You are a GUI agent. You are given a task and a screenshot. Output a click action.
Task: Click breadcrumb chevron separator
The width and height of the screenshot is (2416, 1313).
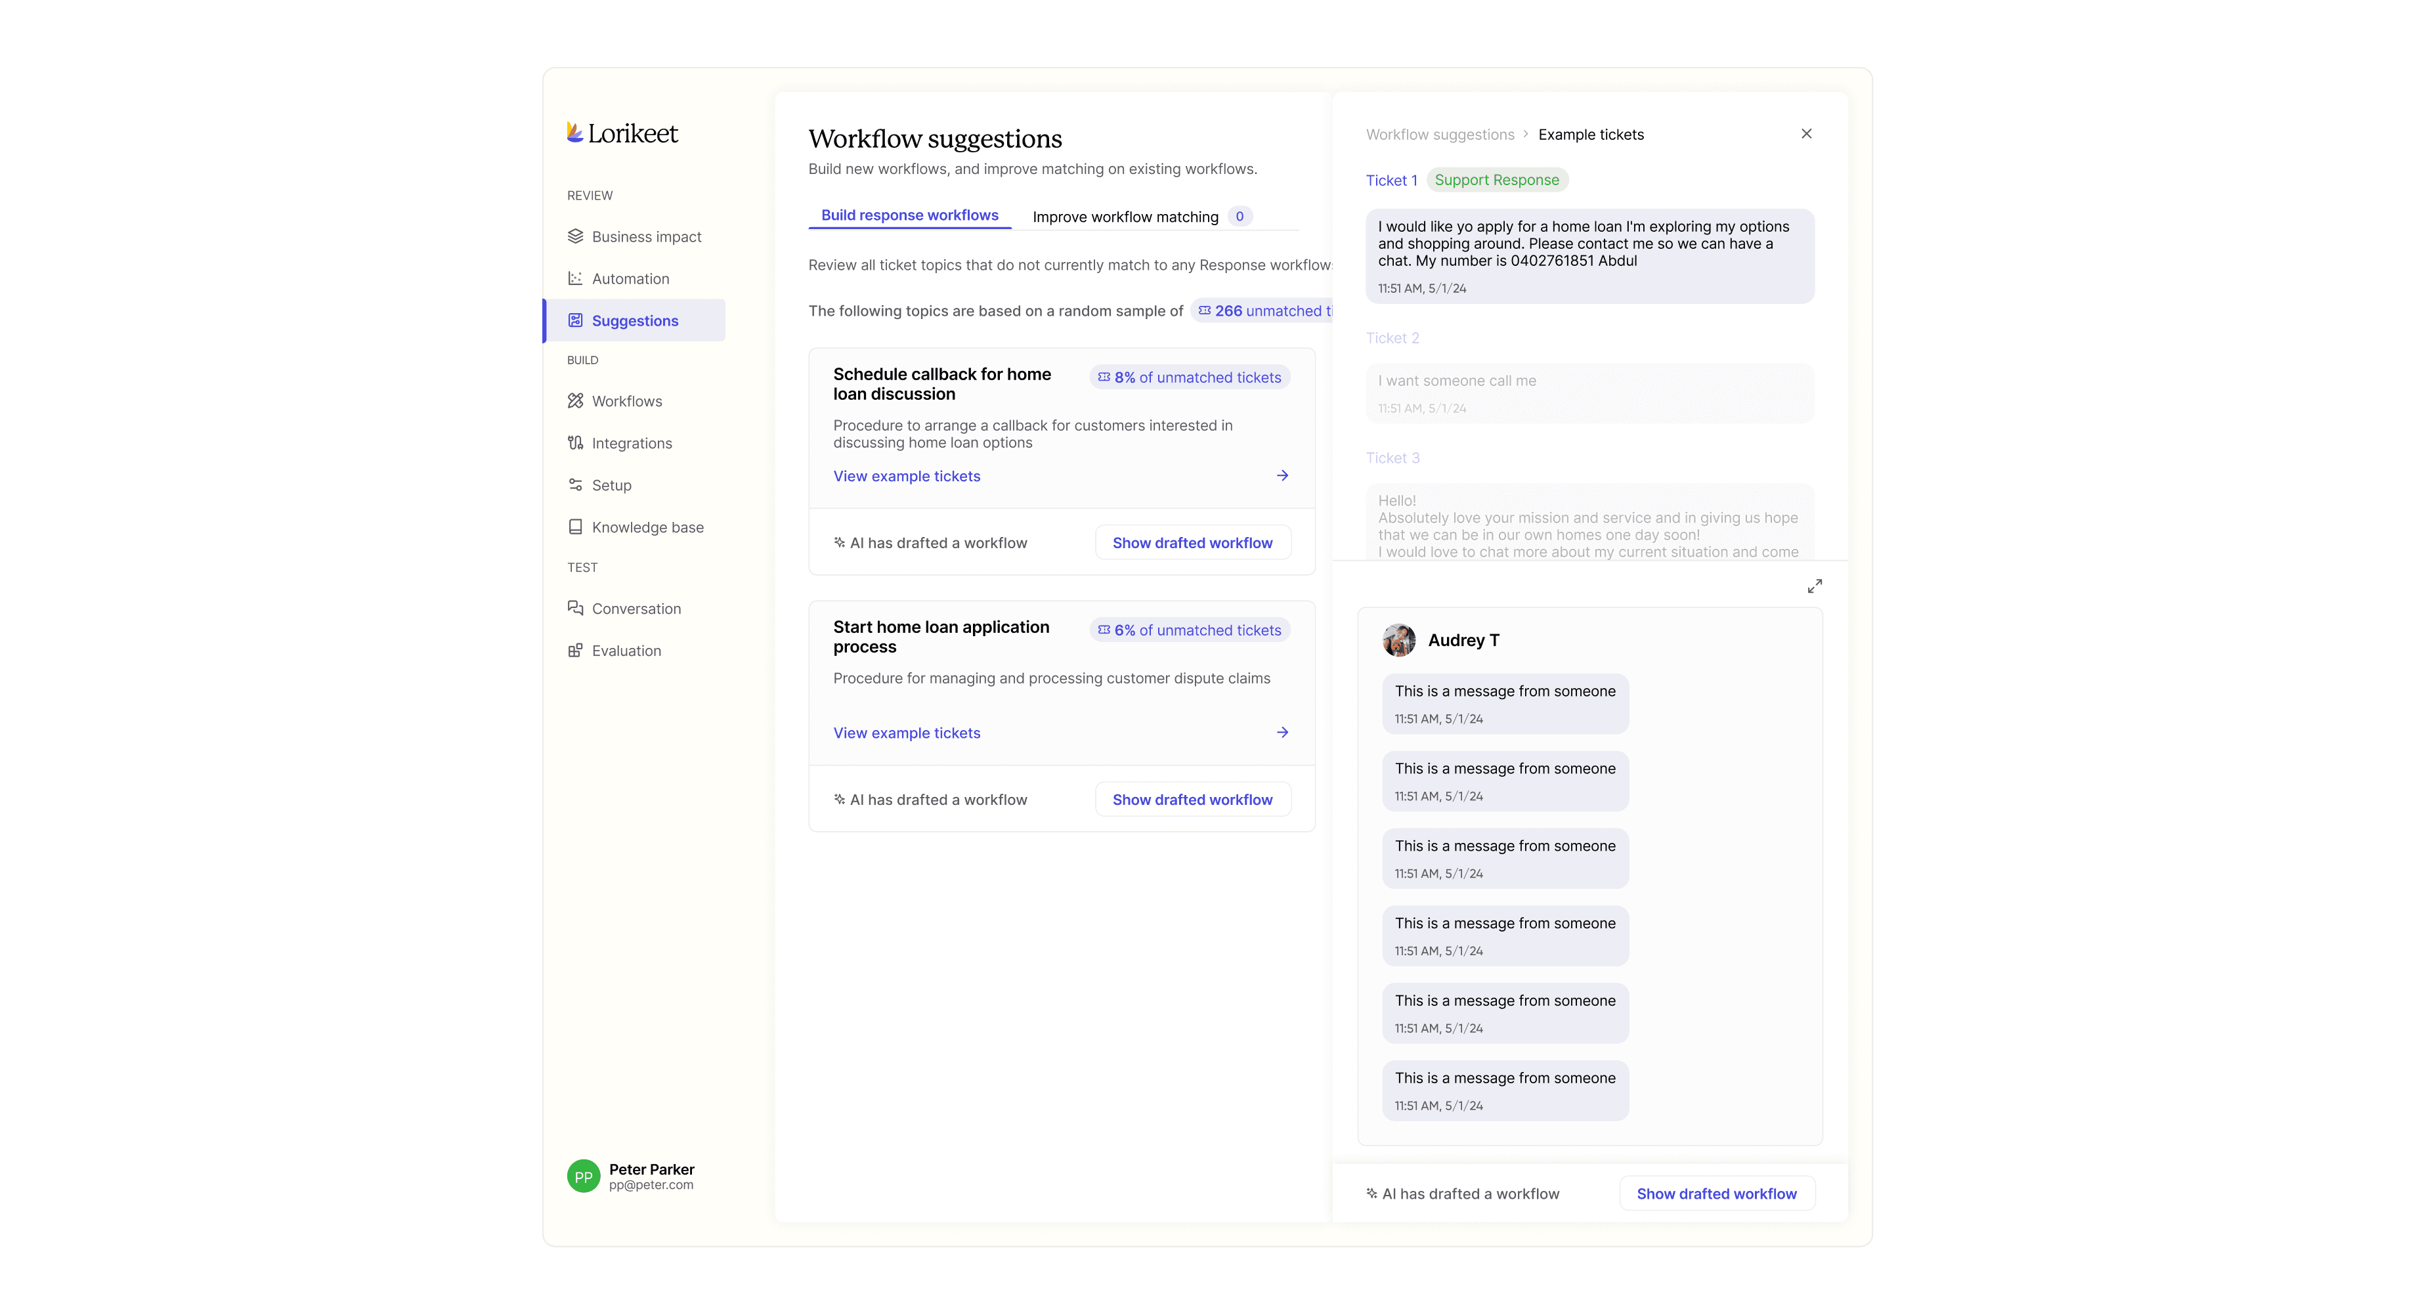click(x=1526, y=134)
